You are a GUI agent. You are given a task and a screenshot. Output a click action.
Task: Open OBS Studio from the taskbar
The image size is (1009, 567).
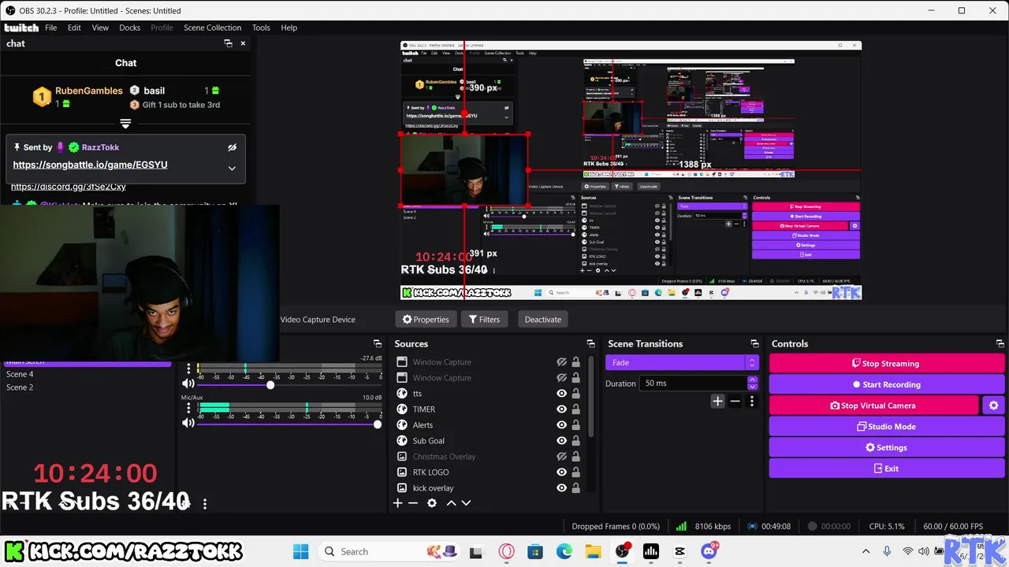click(623, 551)
